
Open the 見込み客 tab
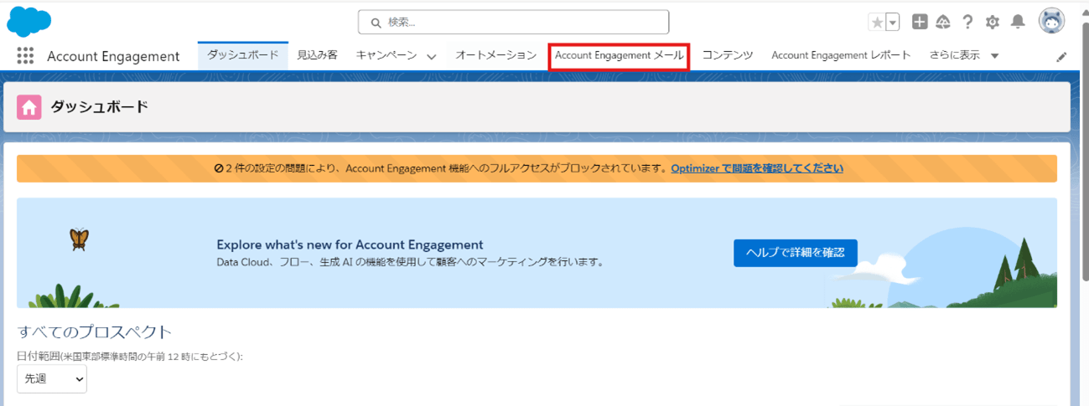(x=317, y=55)
